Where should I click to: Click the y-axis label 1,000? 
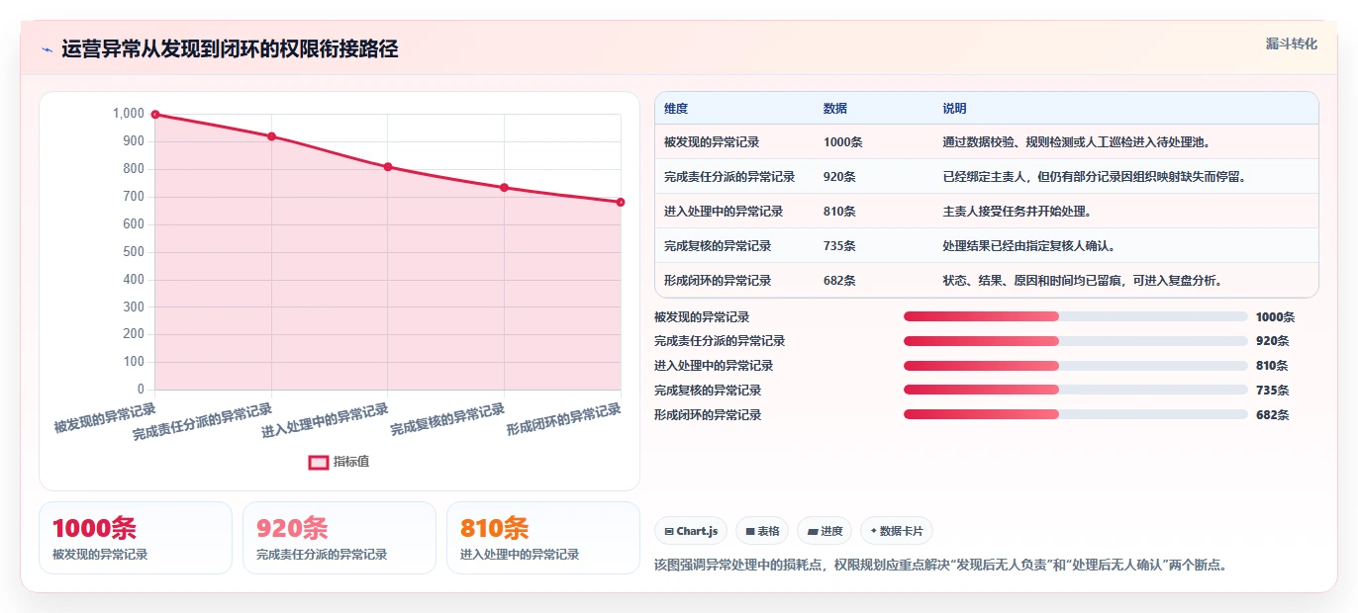pos(129,114)
